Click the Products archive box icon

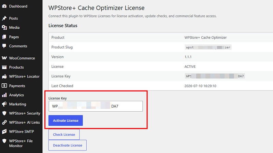click(x=4, y=67)
